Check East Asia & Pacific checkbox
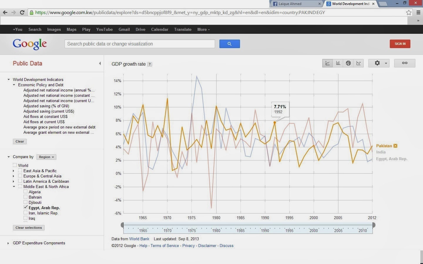The height and width of the screenshot is (264, 423). [x=20, y=170]
